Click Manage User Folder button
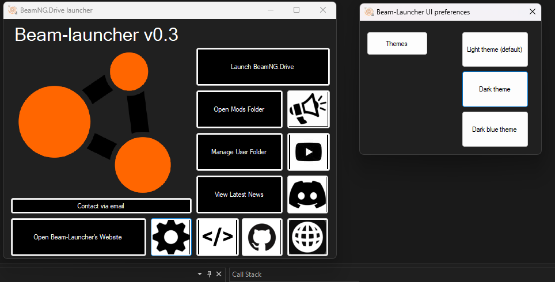Image resolution: width=555 pixels, height=282 pixels. coord(240,152)
